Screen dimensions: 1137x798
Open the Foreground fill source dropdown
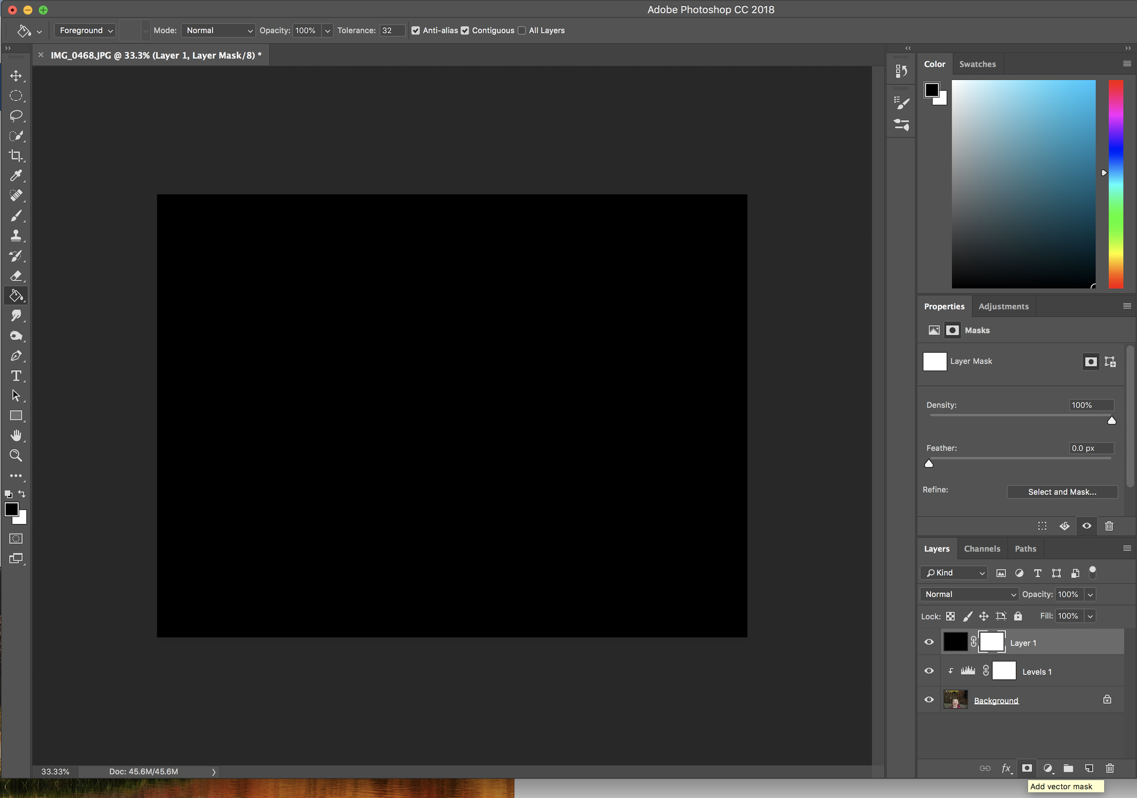click(85, 31)
